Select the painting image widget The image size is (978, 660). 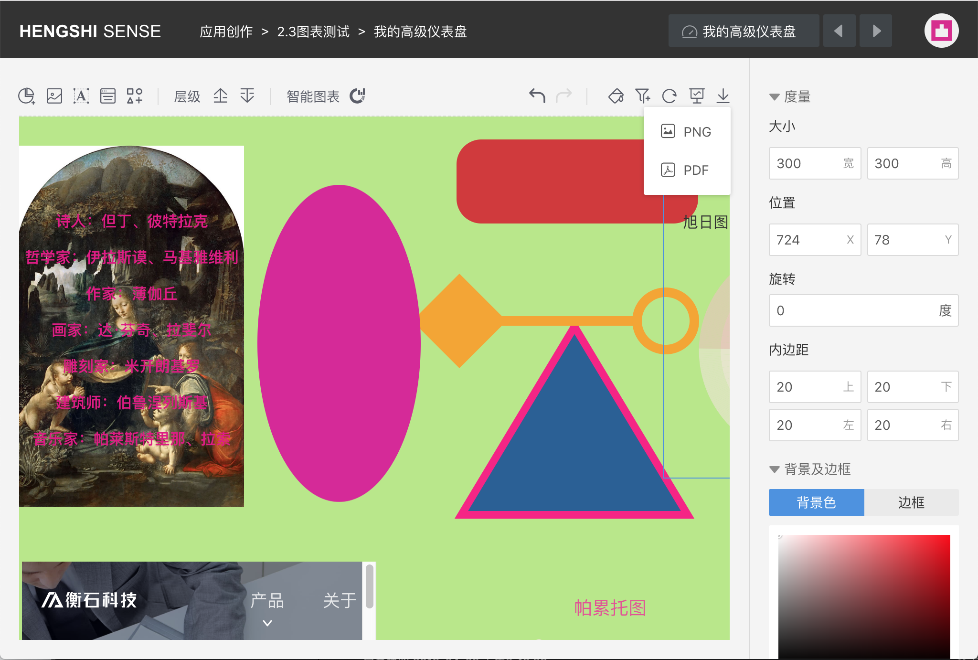click(x=131, y=326)
